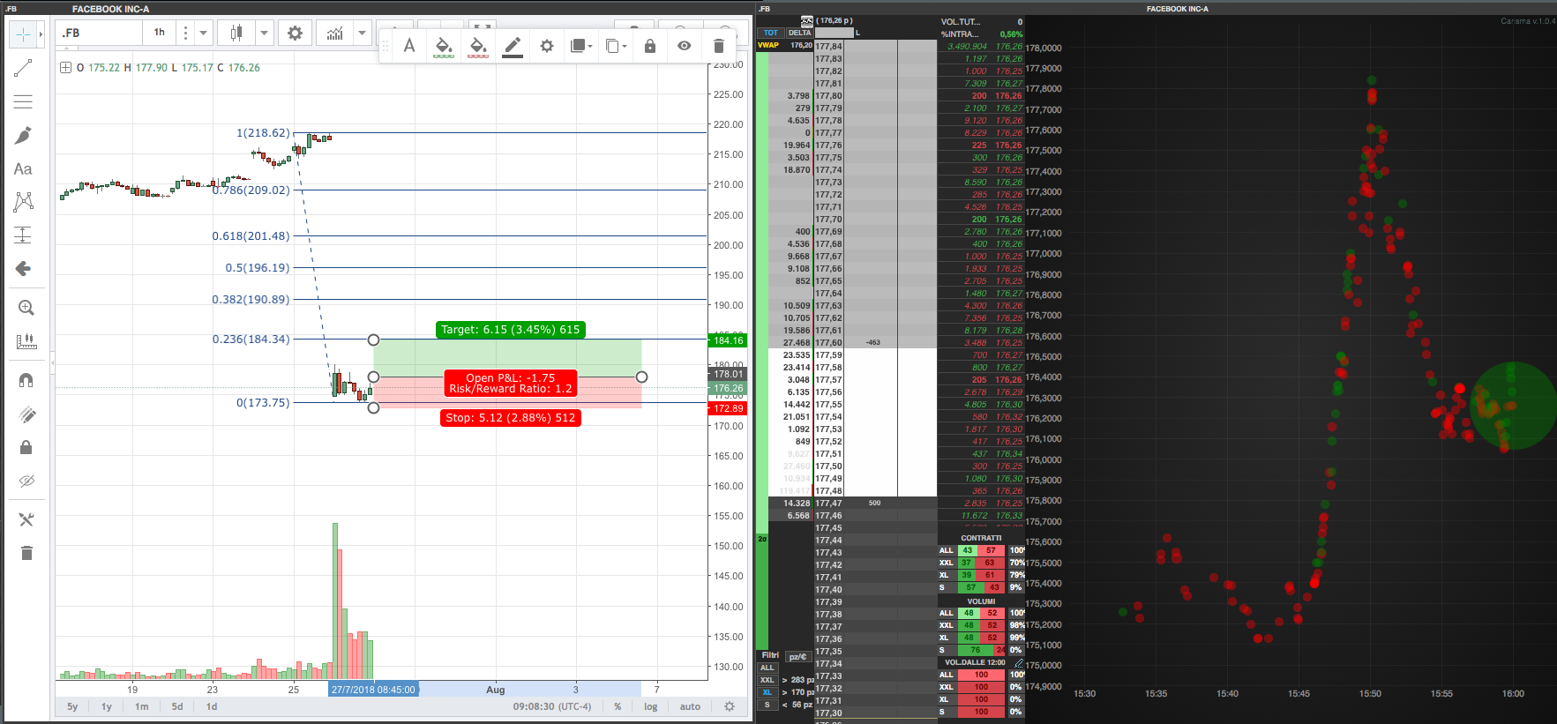This screenshot has height=724, width=1557.
Task: Select the 1d range button
Action: [x=212, y=706]
